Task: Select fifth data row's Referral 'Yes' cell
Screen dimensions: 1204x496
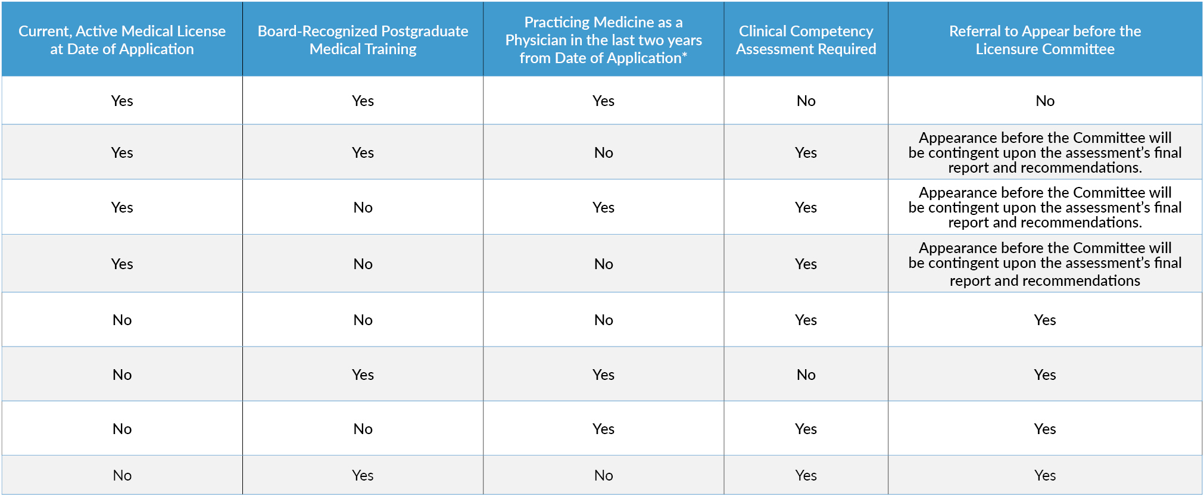Action: (1044, 320)
